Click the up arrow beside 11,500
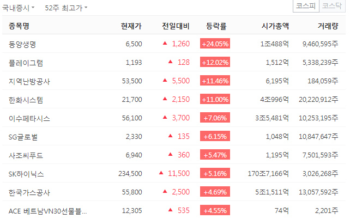The height and width of the screenshot is (219, 350). (x=161, y=173)
